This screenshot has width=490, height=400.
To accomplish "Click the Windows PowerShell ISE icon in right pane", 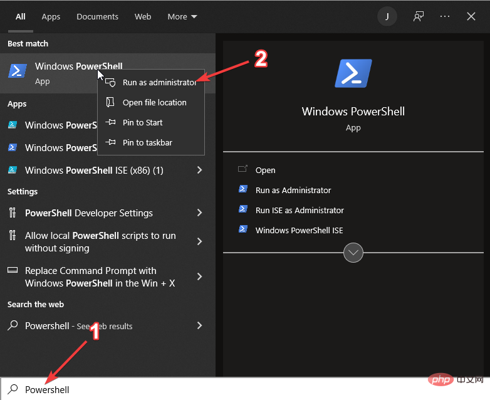I will click(x=243, y=229).
